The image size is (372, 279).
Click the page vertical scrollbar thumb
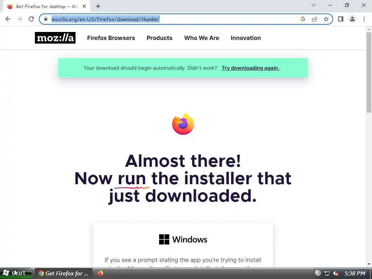(369, 72)
